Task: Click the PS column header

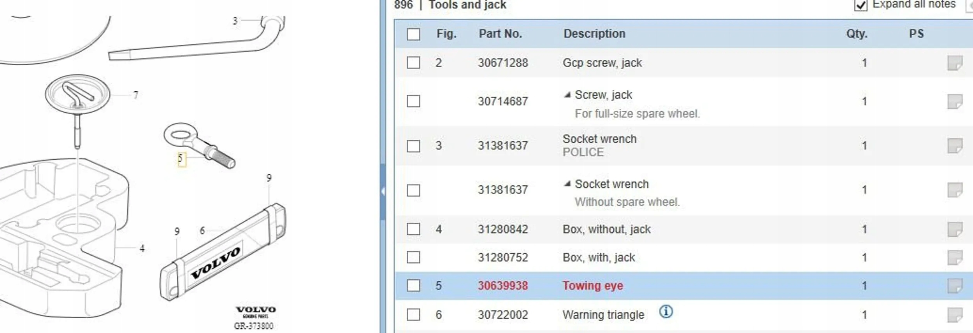Action: click(x=916, y=34)
